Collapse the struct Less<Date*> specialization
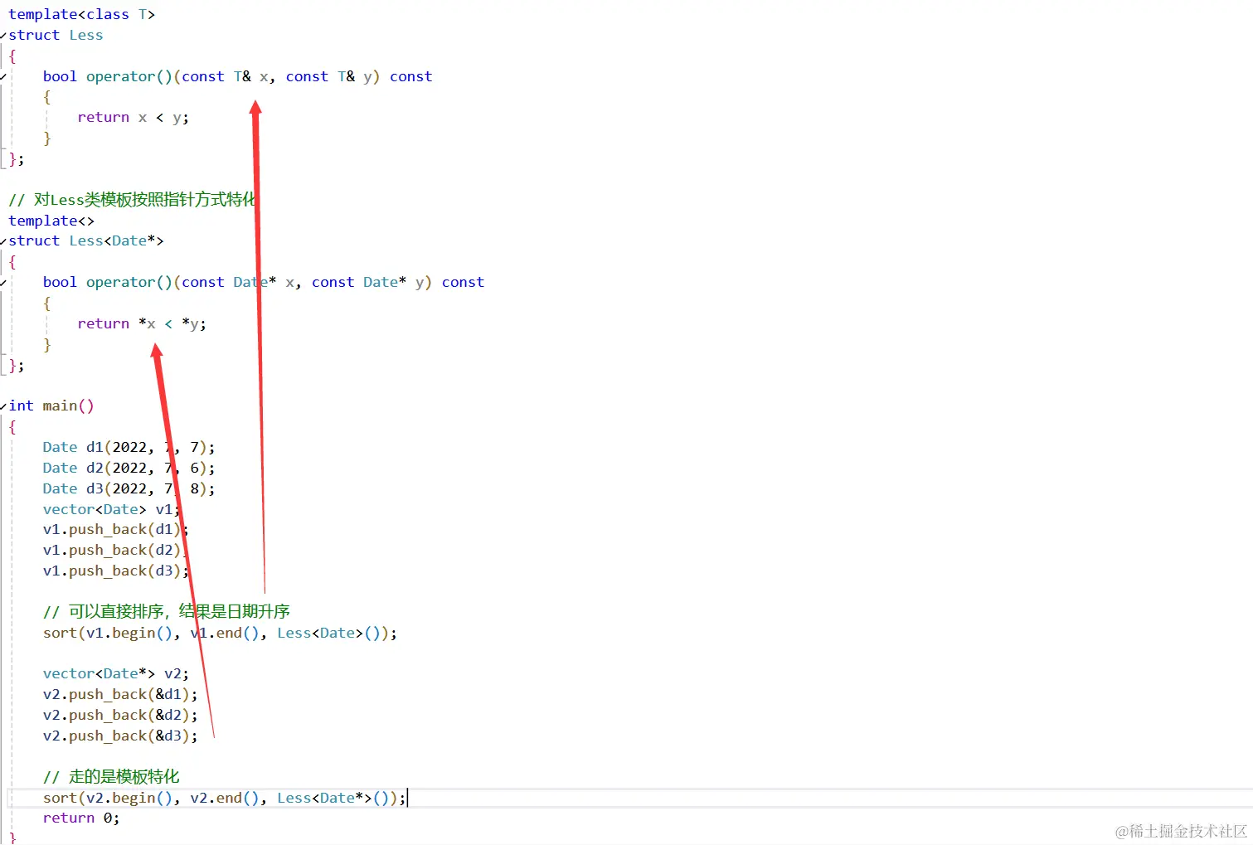 pyautogui.click(x=3, y=241)
